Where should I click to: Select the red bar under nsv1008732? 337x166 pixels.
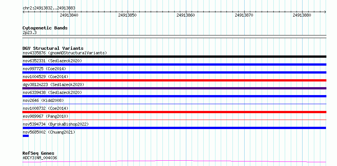174,112
